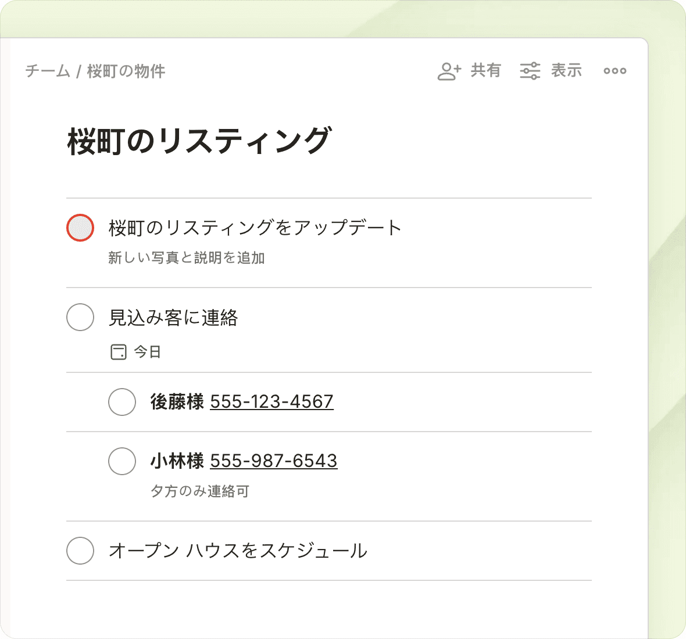
Task: Open the オープン ハウスをスケジュール task title
Action: tap(238, 551)
